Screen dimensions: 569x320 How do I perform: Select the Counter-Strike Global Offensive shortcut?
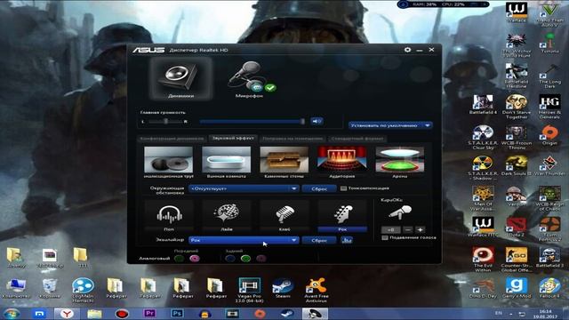tap(517, 260)
